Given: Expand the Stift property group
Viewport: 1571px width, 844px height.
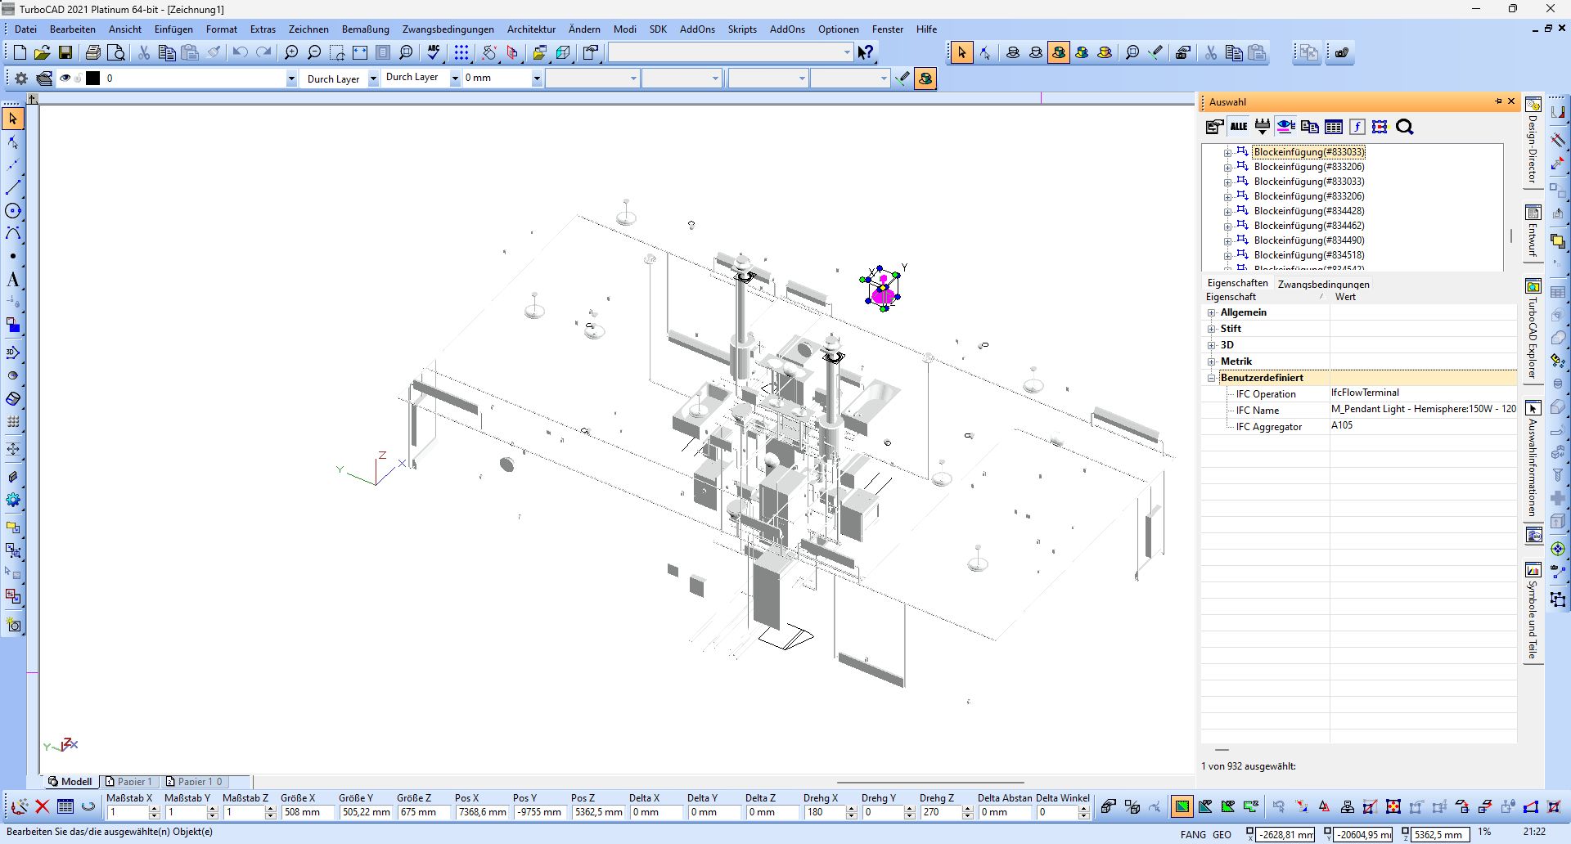Looking at the screenshot, I should (x=1212, y=329).
